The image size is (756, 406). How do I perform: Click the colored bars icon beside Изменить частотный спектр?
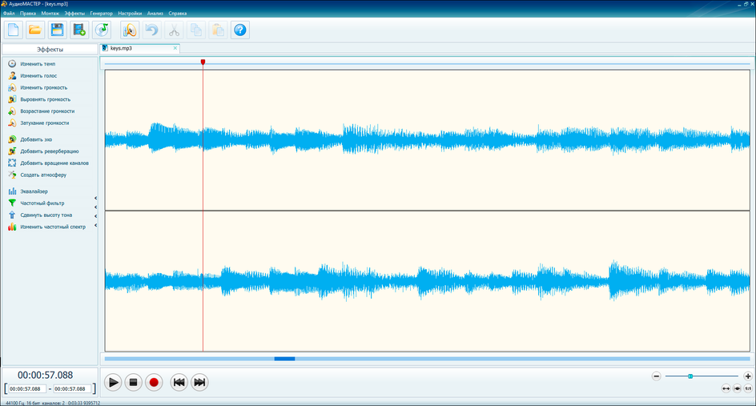point(12,227)
